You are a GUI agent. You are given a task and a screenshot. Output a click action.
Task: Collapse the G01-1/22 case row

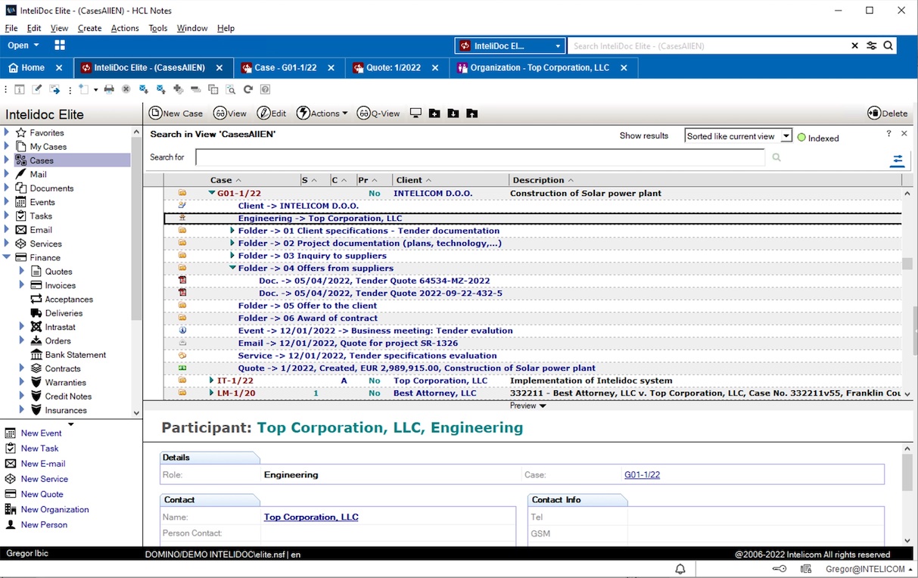coord(212,194)
